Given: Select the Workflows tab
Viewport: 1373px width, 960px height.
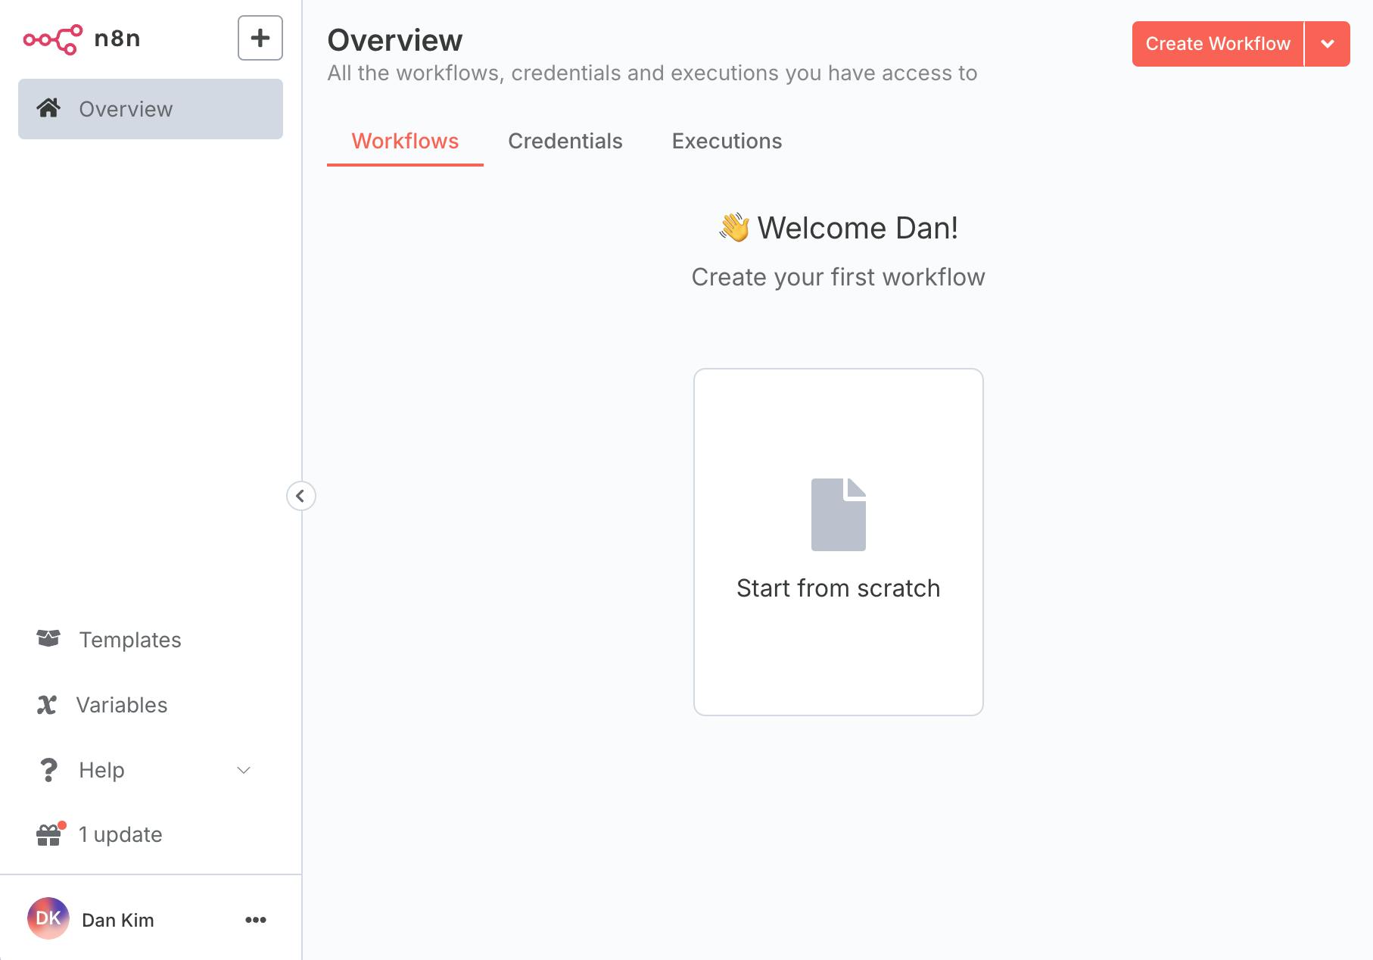Looking at the screenshot, I should [x=405, y=141].
